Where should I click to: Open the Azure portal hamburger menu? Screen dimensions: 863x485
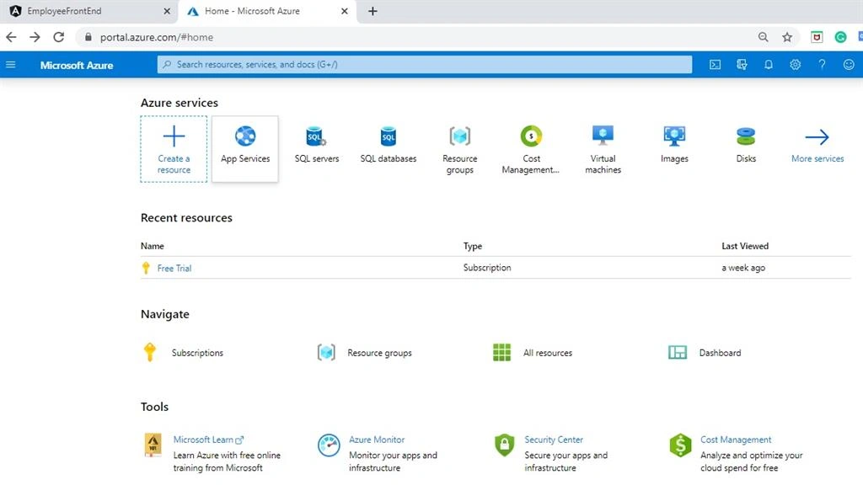coord(10,65)
